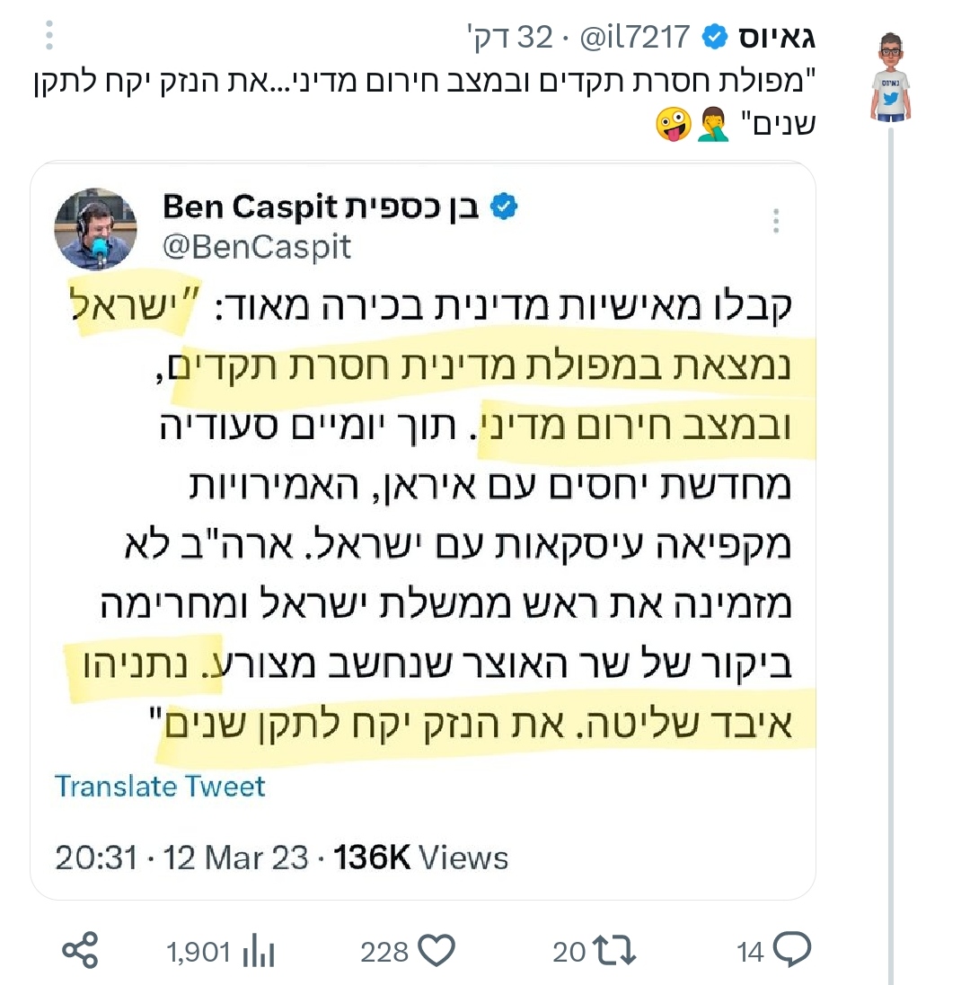Click the share icon below the tweet
Screen dimensions: 970x985
[x=81, y=950]
